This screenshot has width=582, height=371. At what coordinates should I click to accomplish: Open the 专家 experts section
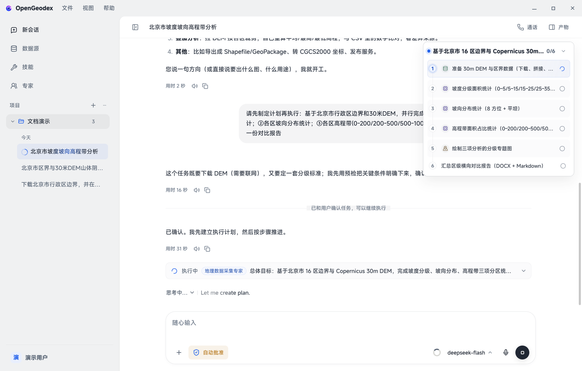point(22,86)
